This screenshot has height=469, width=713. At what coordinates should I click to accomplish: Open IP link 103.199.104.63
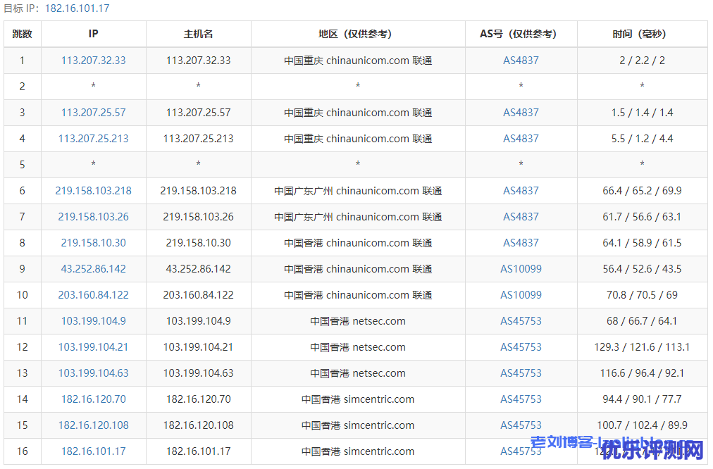tap(93, 373)
